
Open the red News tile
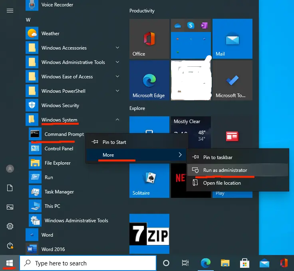point(232,136)
